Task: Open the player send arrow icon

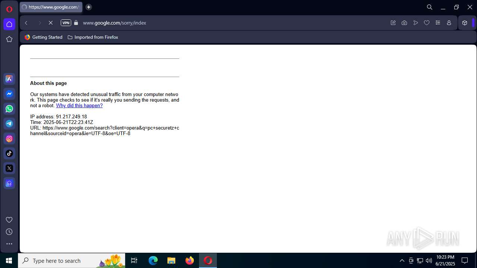Action: tap(416, 23)
